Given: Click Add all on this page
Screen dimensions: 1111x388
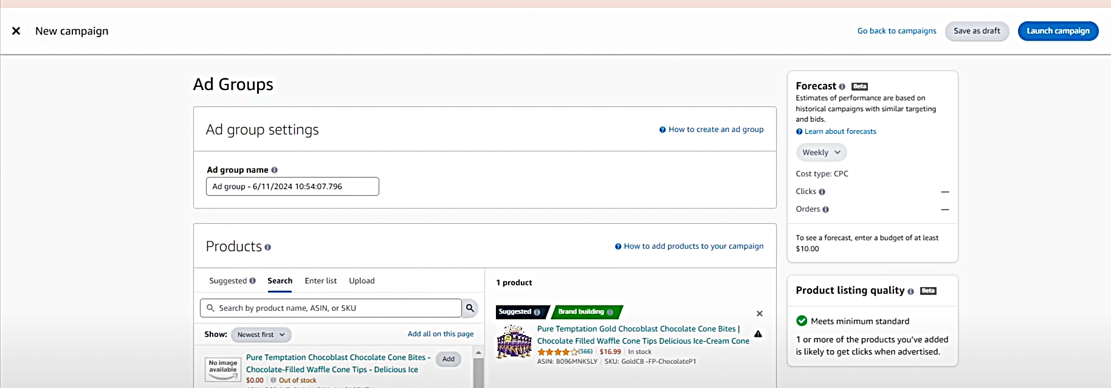Looking at the screenshot, I should point(441,334).
